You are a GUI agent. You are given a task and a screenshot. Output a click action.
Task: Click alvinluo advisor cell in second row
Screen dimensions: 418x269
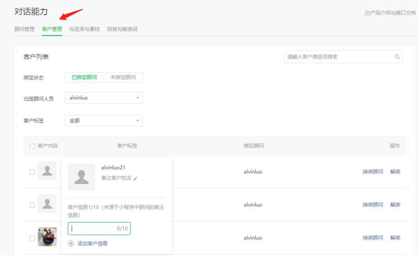point(253,205)
